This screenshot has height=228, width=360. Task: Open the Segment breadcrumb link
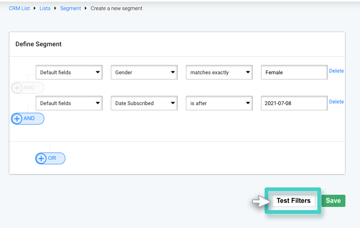pos(71,9)
